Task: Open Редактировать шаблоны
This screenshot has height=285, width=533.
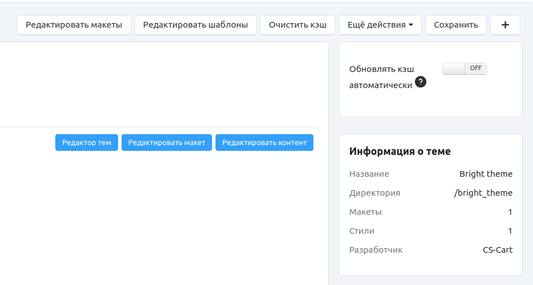Action: 195,25
